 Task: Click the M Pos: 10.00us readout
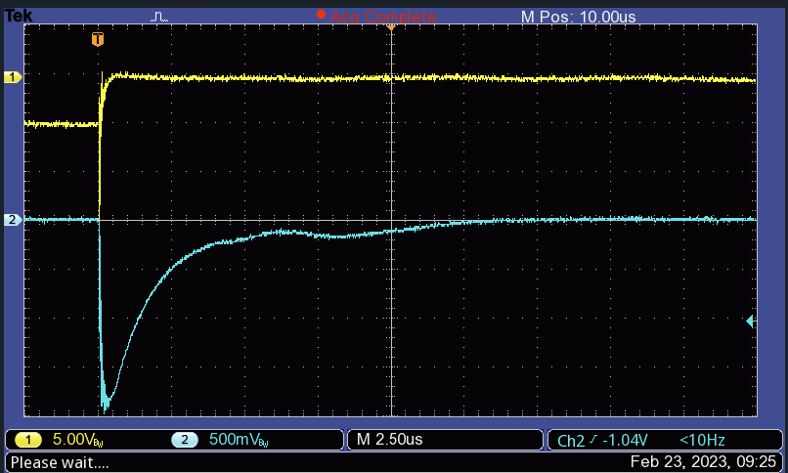579,17
